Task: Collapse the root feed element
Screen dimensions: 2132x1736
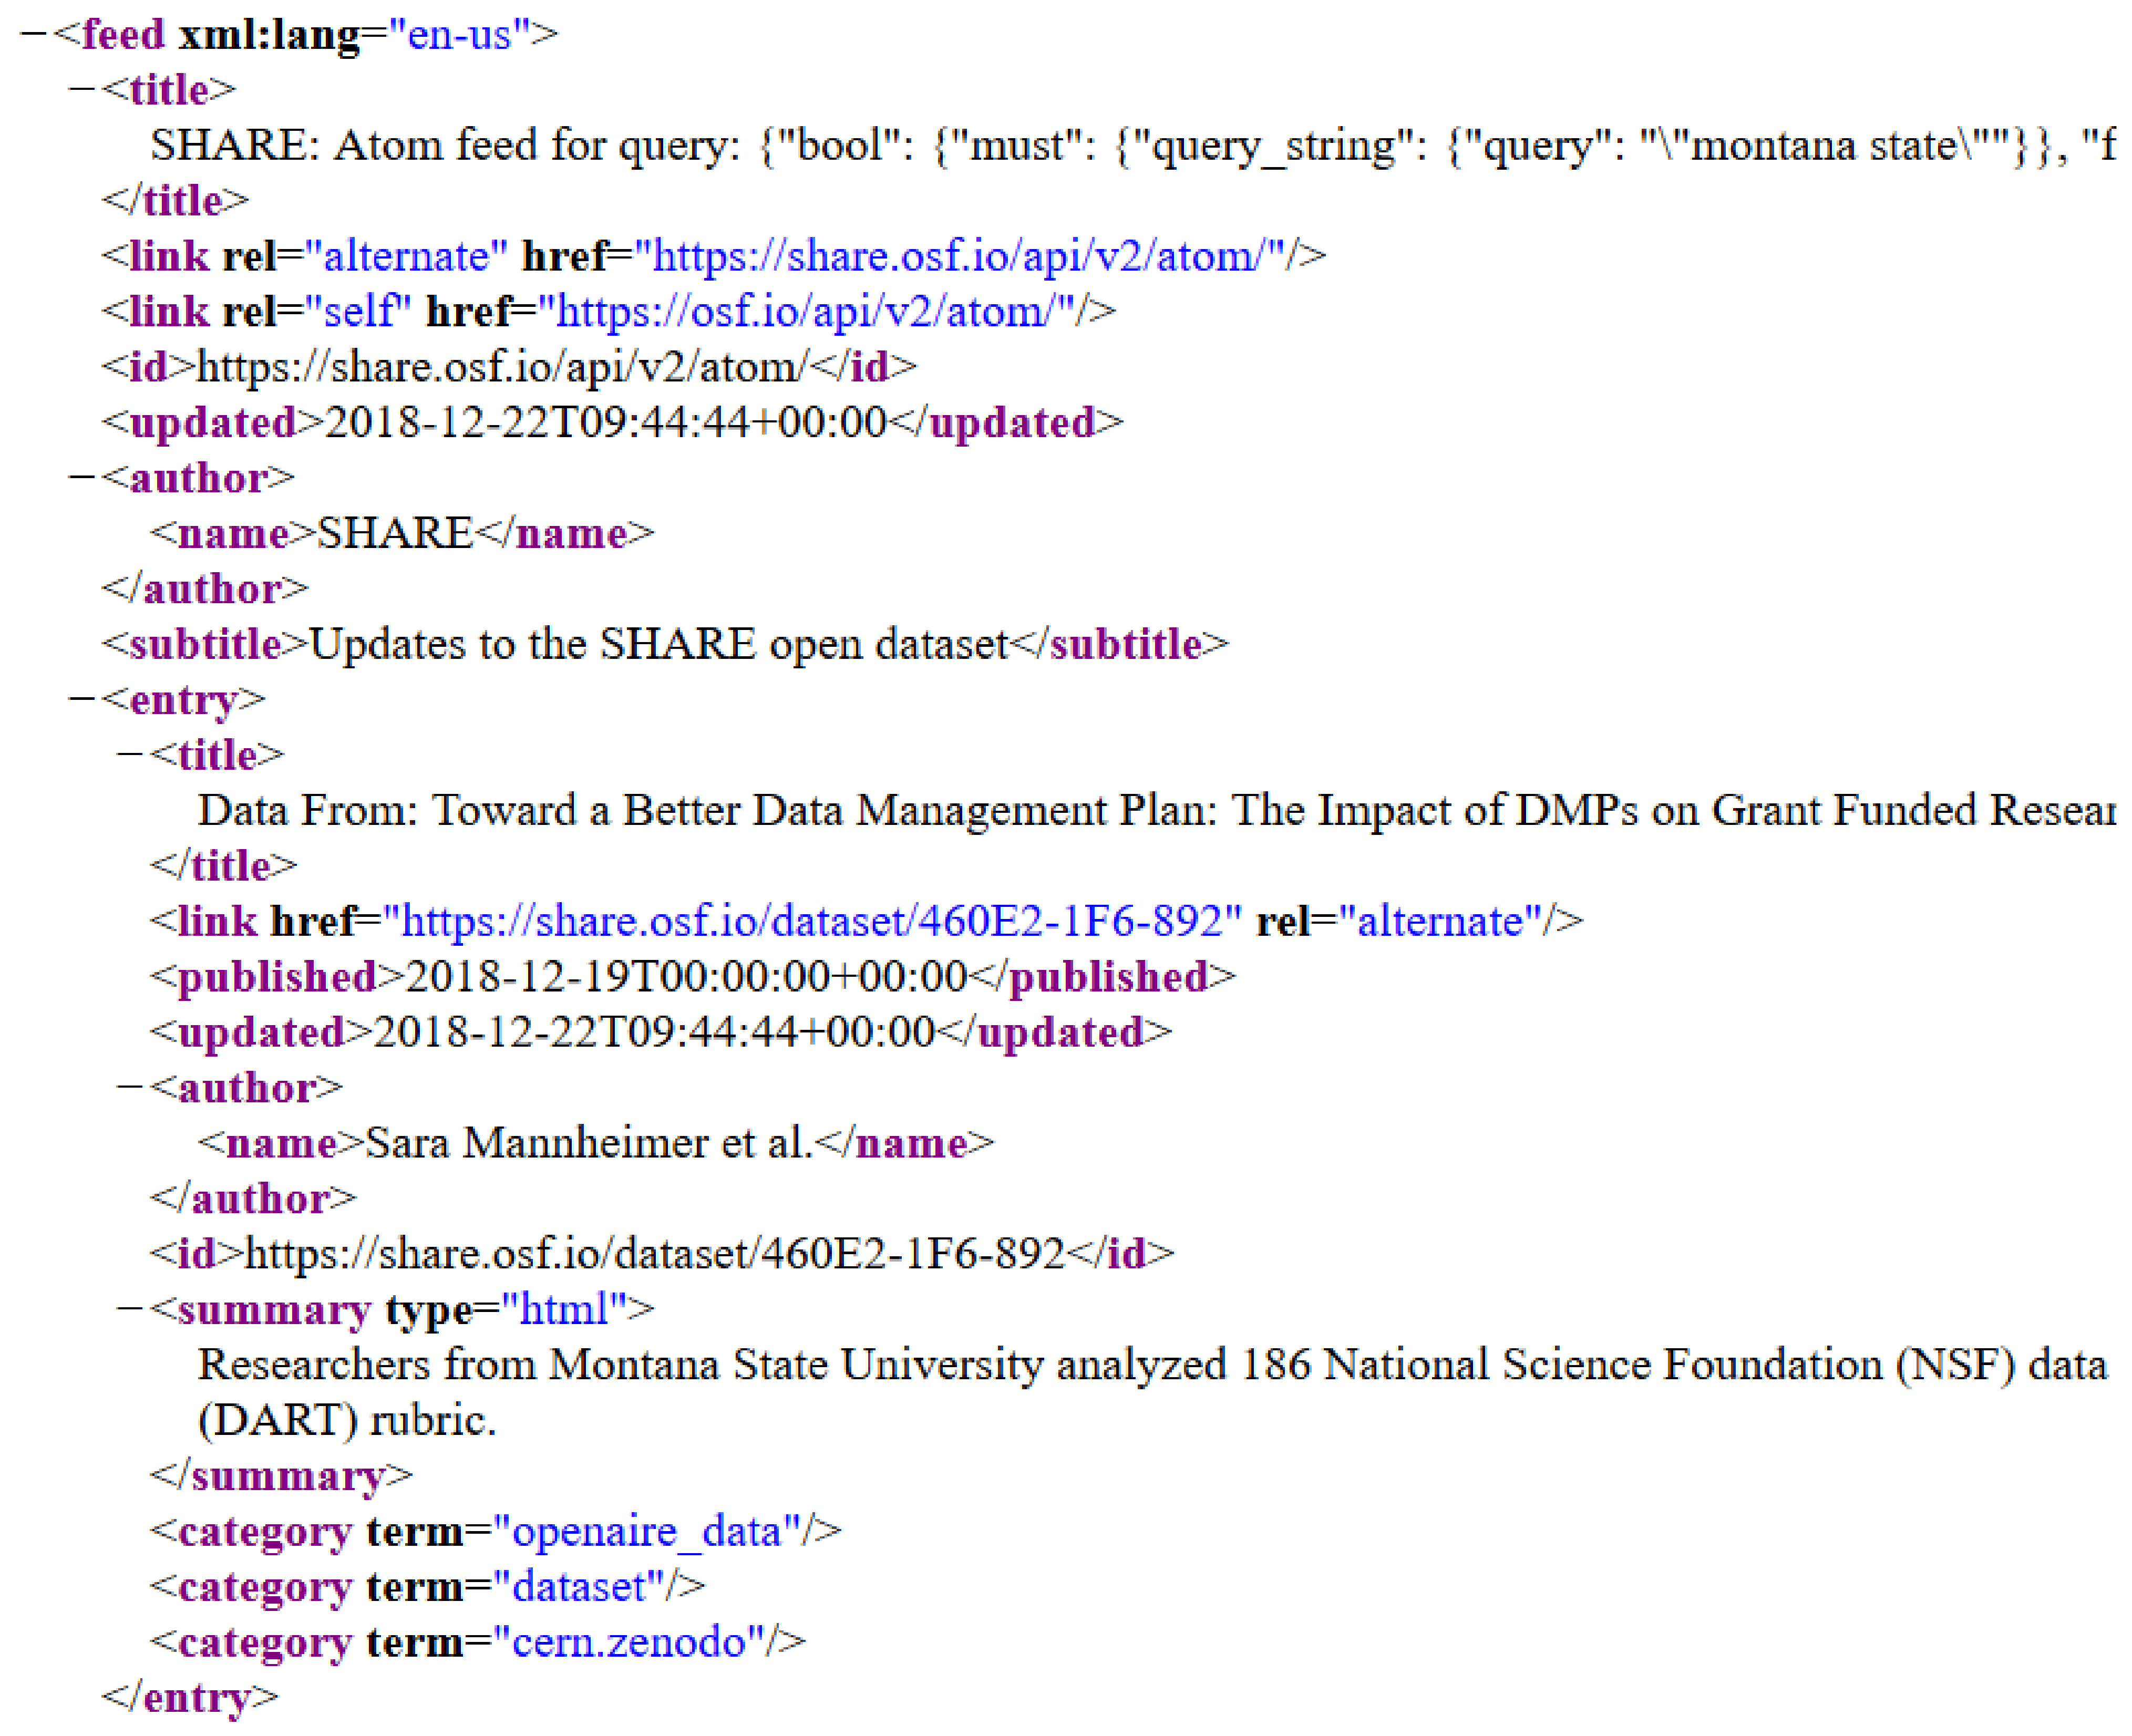Action: 32,34
